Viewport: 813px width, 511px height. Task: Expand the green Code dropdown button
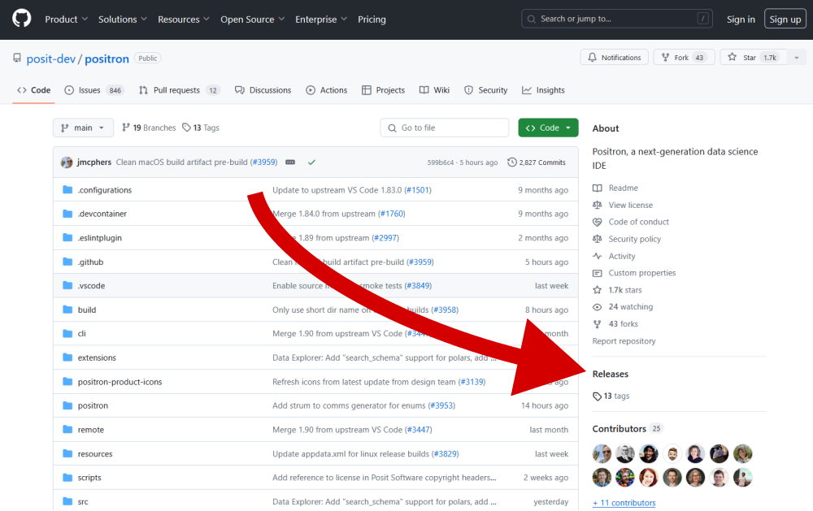(548, 128)
